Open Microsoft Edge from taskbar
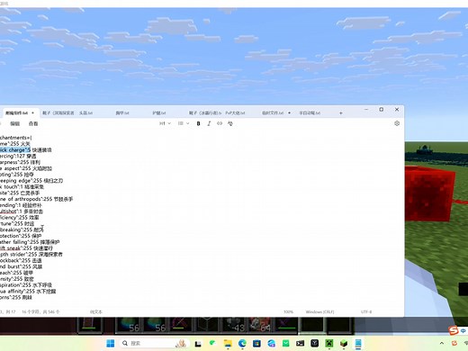468x351 pixels. point(242,343)
